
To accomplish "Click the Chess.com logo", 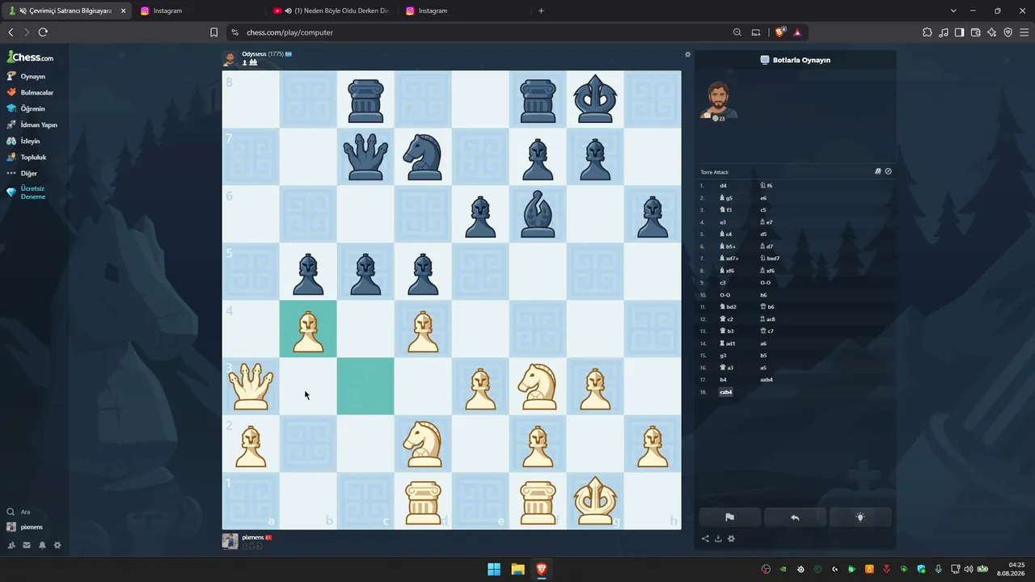I will [30, 57].
